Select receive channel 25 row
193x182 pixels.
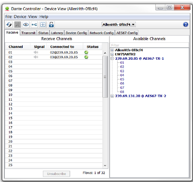[54, 165]
